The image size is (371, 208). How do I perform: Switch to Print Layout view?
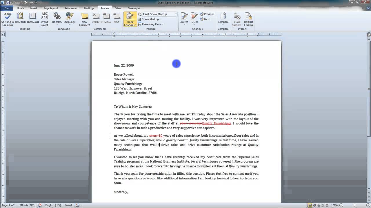310,205
